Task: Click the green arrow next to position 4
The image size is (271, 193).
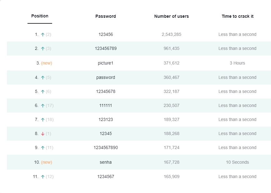Action: (42, 78)
